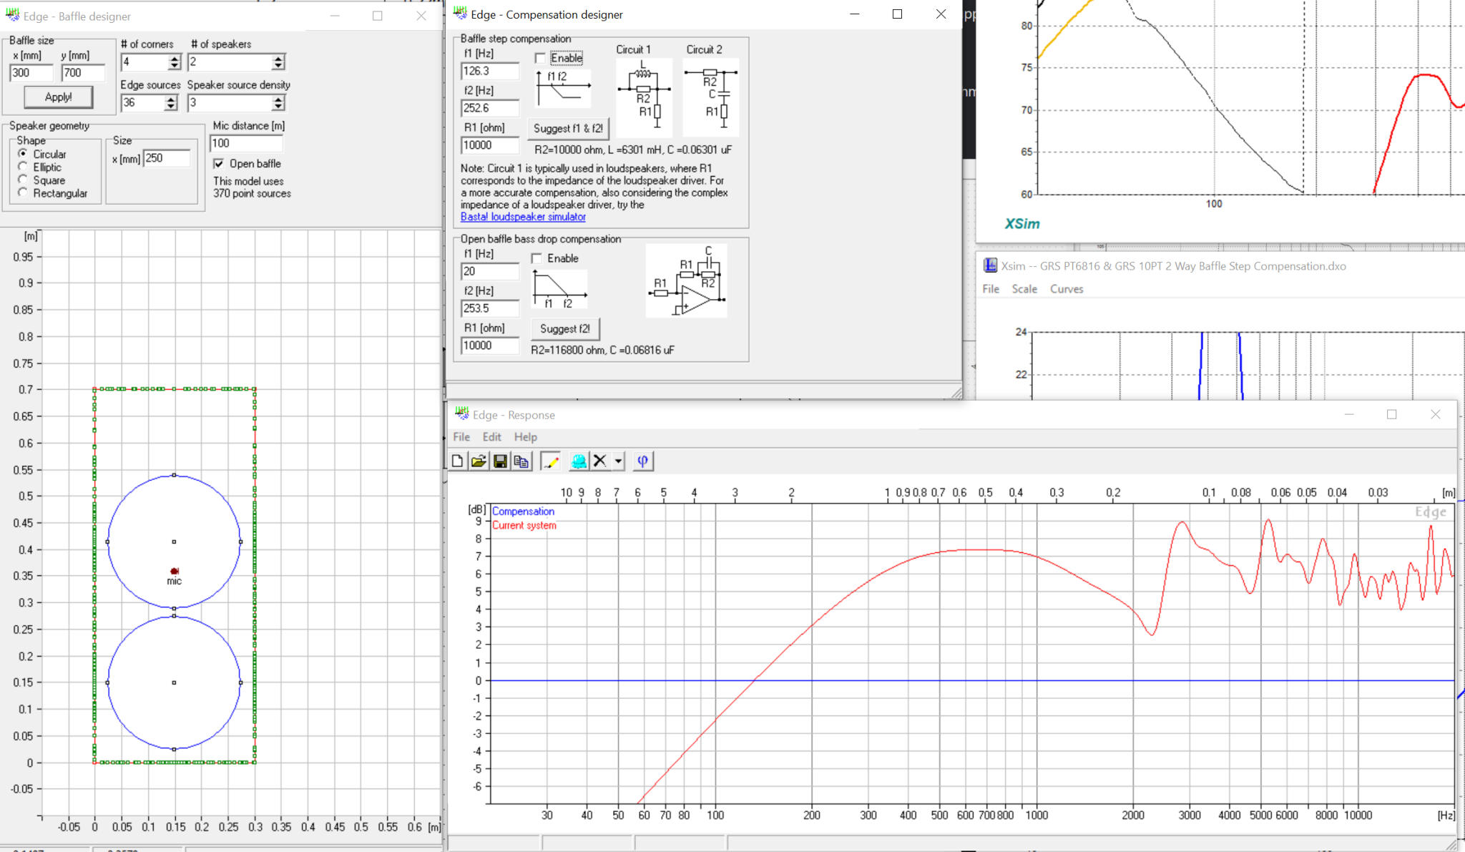Viewport: 1465px width, 852px height.
Task: Increase the Edge sources value
Action: point(171,99)
